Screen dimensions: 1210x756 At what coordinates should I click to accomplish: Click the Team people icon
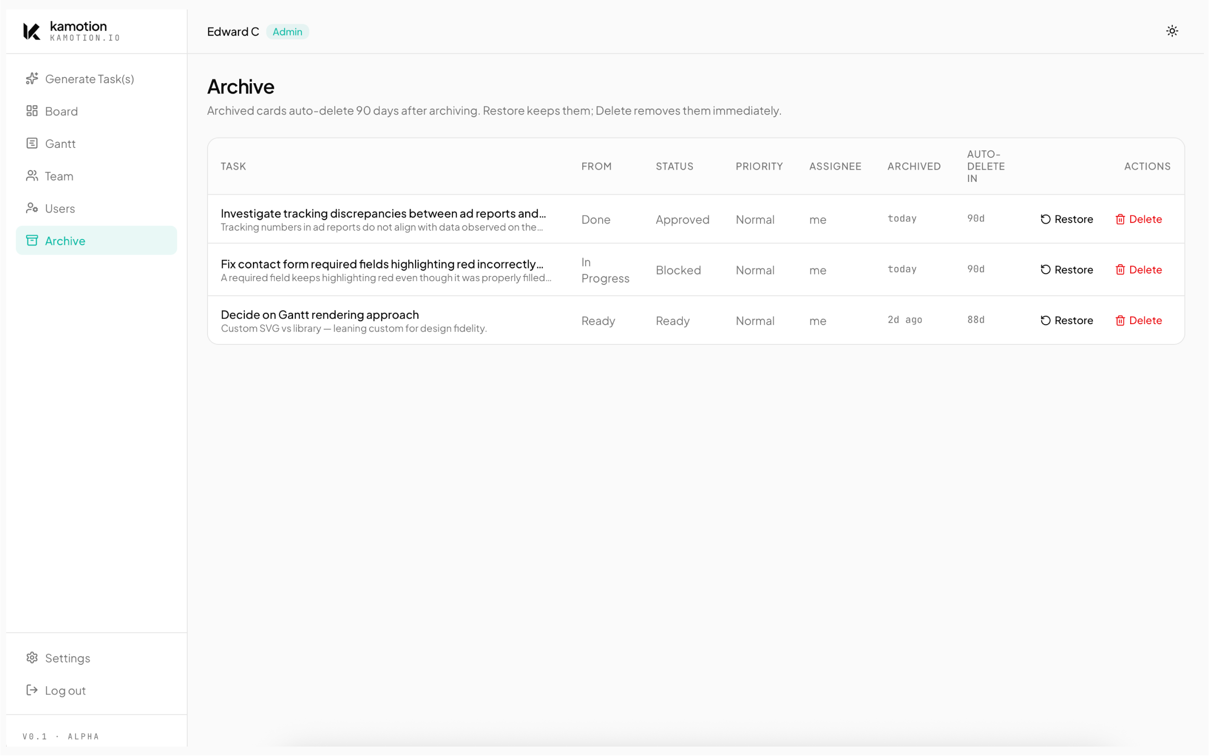point(32,176)
